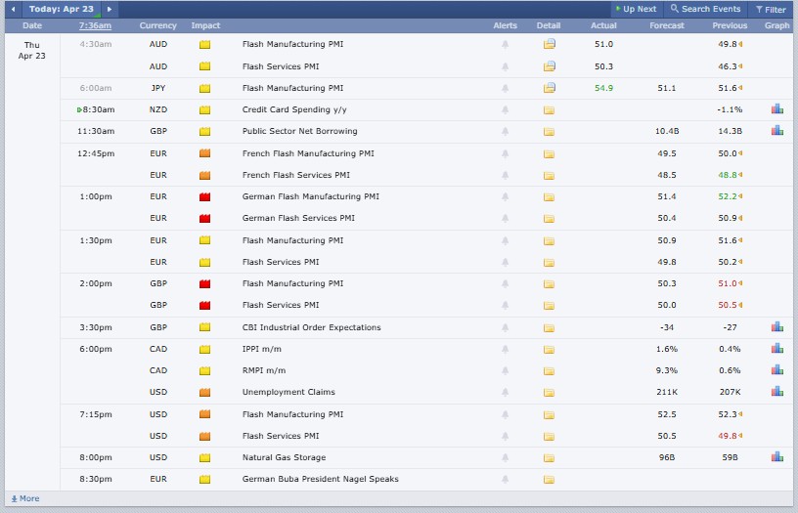This screenshot has height=513, width=798.
Task: Open the Search Events field
Action: pos(706,9)
